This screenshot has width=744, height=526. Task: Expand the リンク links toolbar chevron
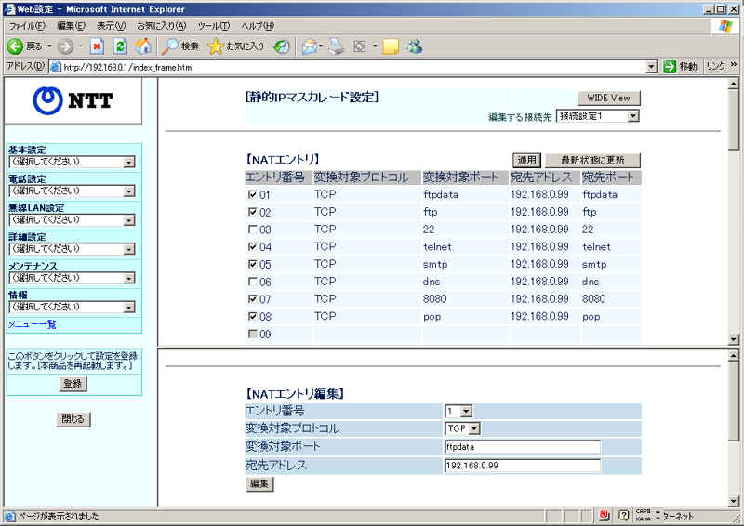(x=734, y=65)
